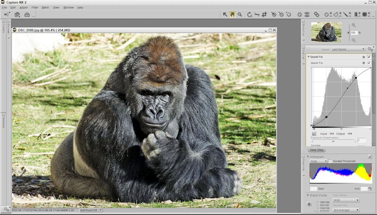
Task: Select the Black Control Point tool
Action: [274, 15]
